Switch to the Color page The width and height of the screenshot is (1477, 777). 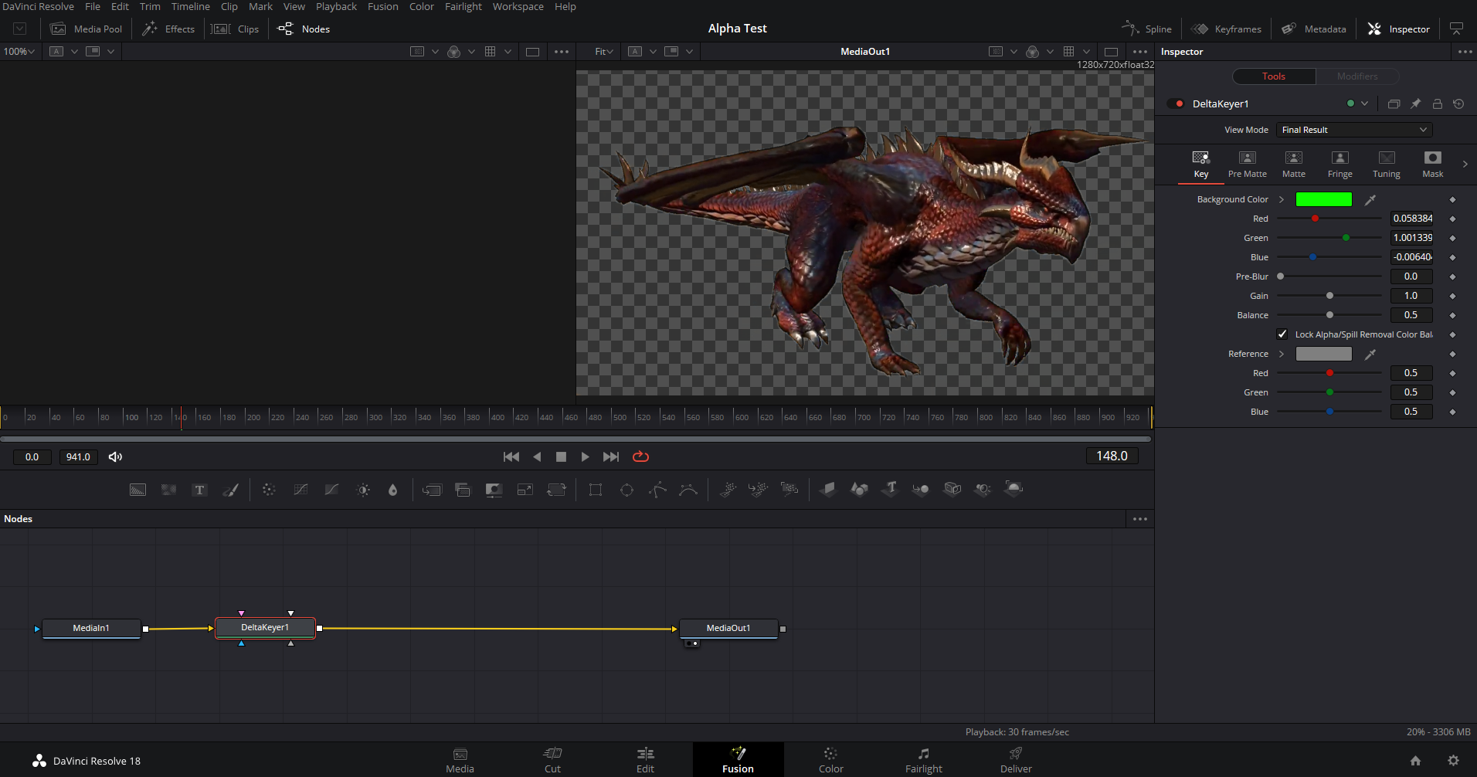(830, 760)
